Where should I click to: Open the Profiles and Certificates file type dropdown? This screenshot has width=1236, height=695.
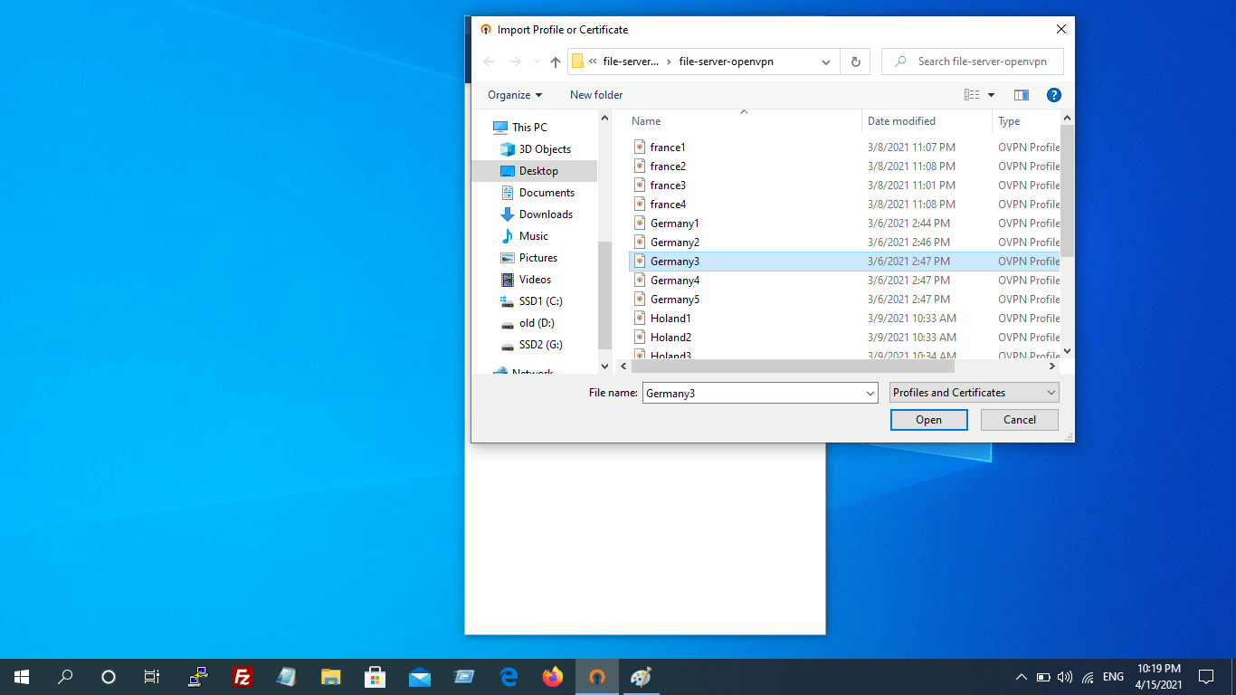(x=974, y=393)
